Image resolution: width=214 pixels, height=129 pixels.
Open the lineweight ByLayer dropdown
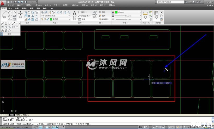pos(128,16)
